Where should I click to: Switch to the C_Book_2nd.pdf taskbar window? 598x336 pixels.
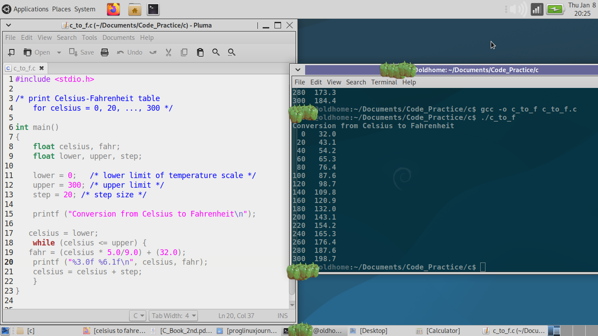(x=181, y=331)
